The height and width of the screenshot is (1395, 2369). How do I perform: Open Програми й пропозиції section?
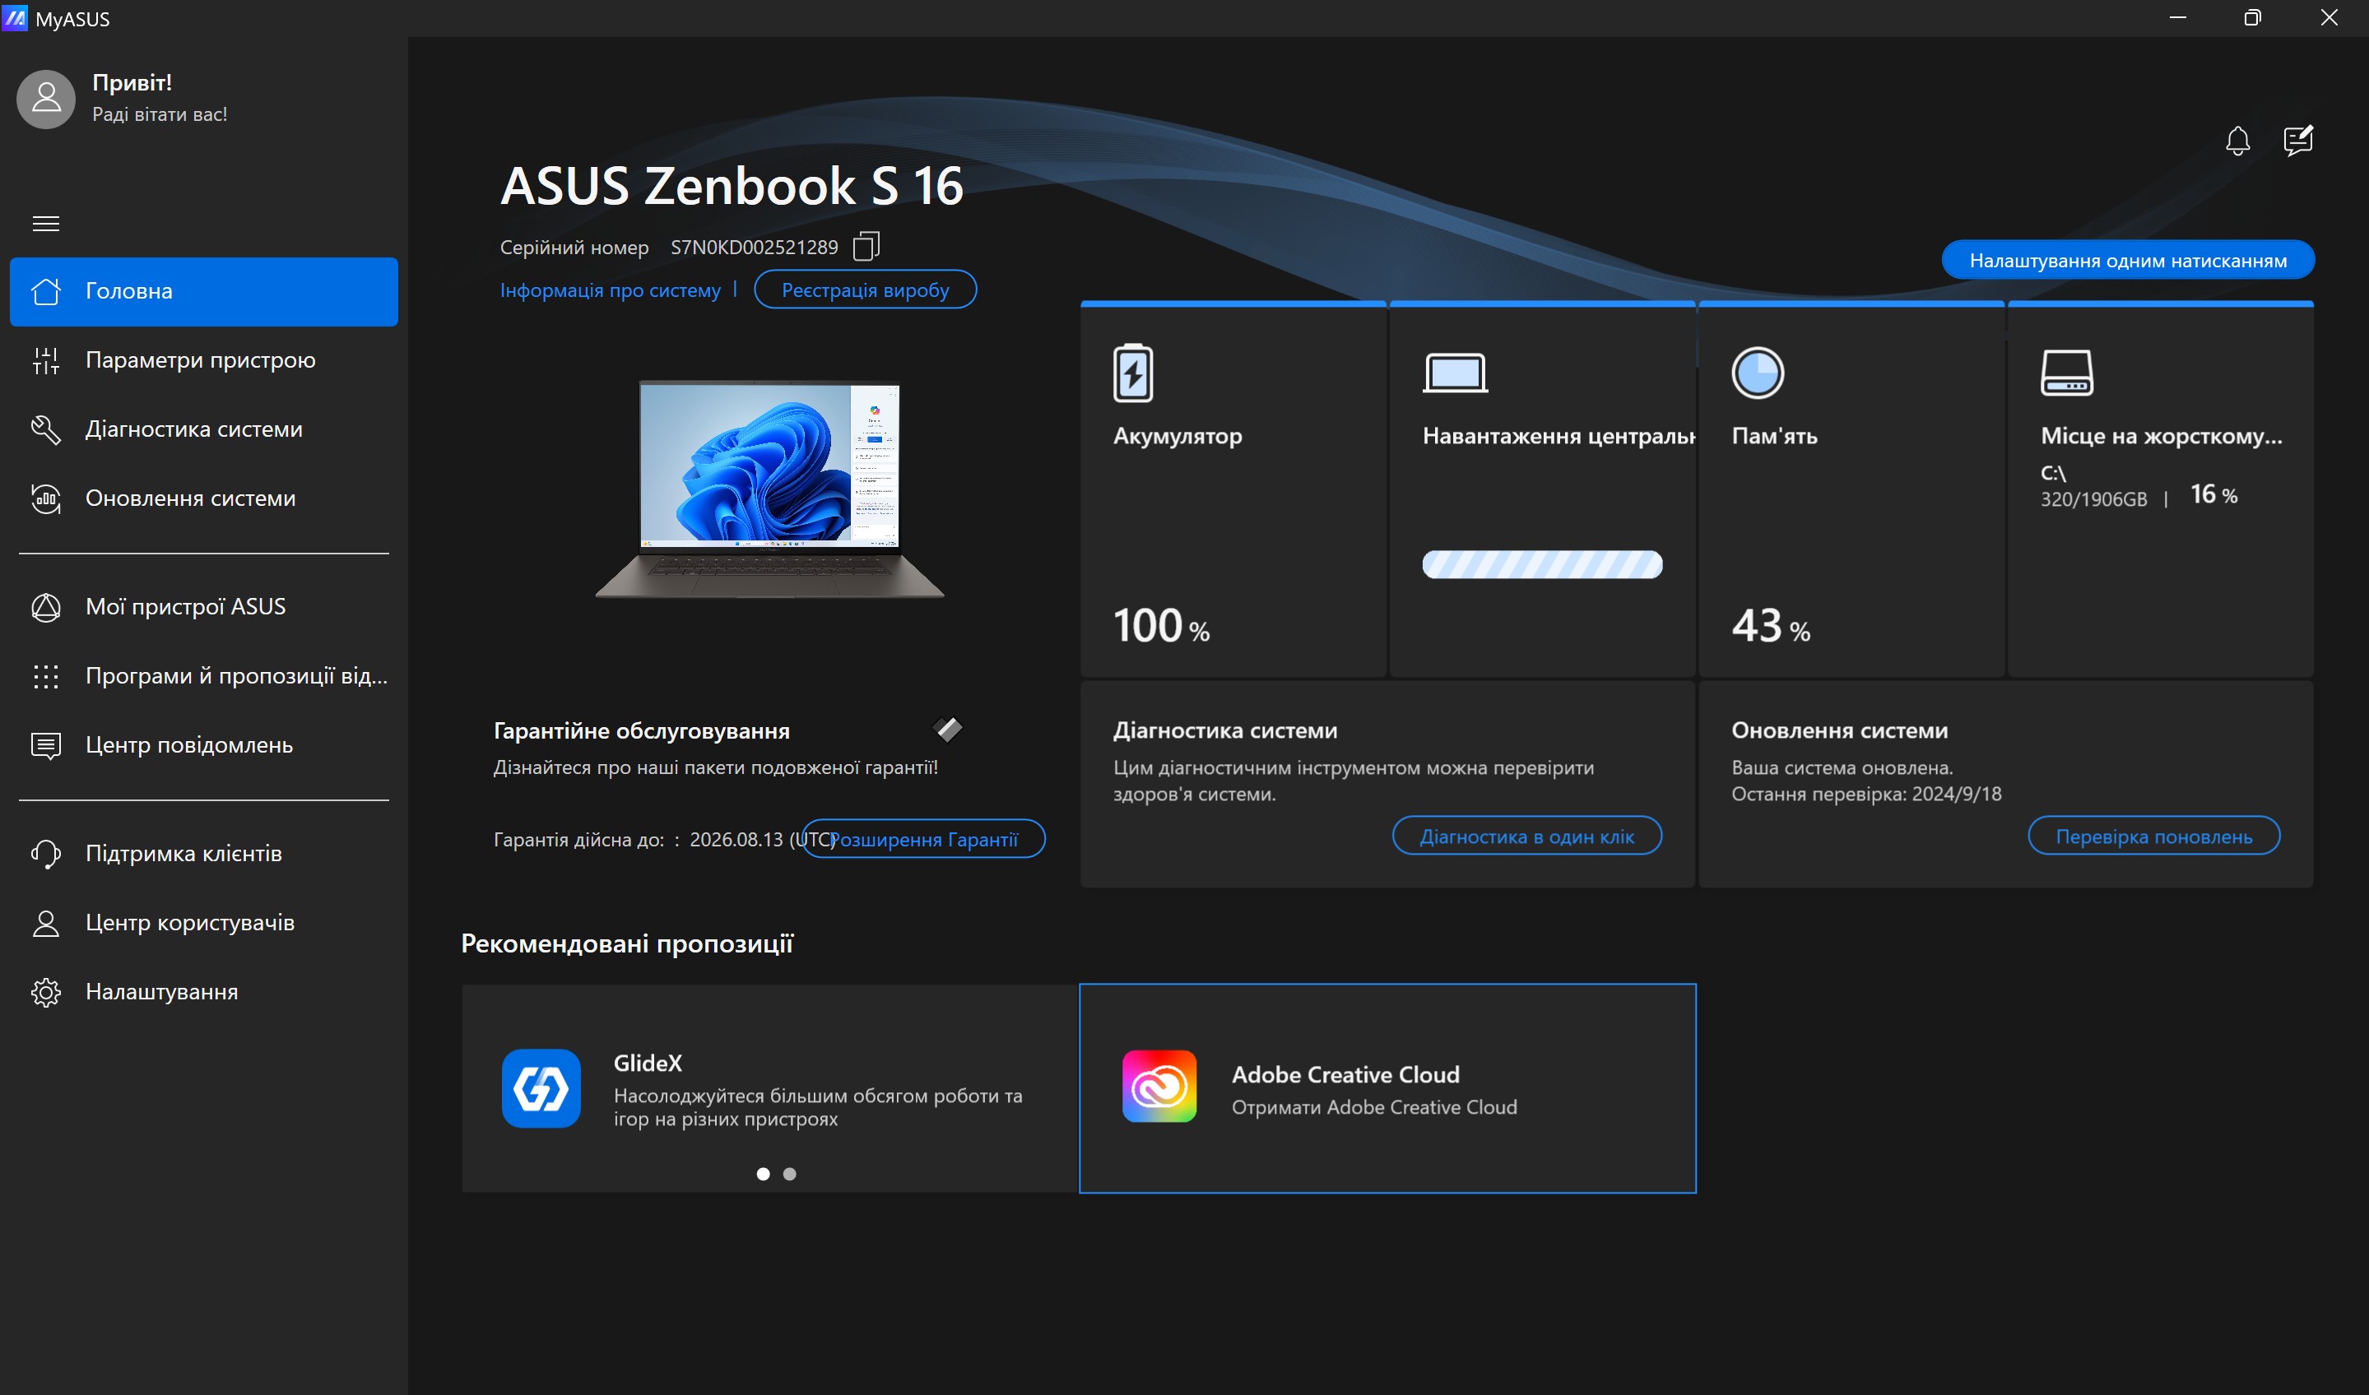tap(204, 676)
